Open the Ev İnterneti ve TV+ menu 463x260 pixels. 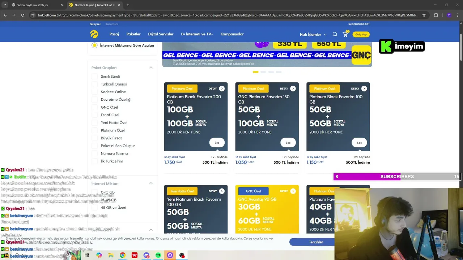point(197,34)
